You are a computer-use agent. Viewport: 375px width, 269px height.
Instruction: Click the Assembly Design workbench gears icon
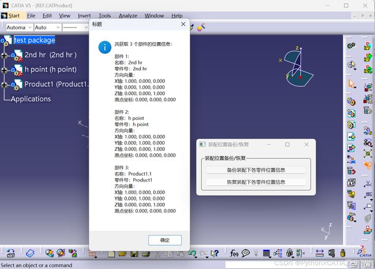point(351,46)
